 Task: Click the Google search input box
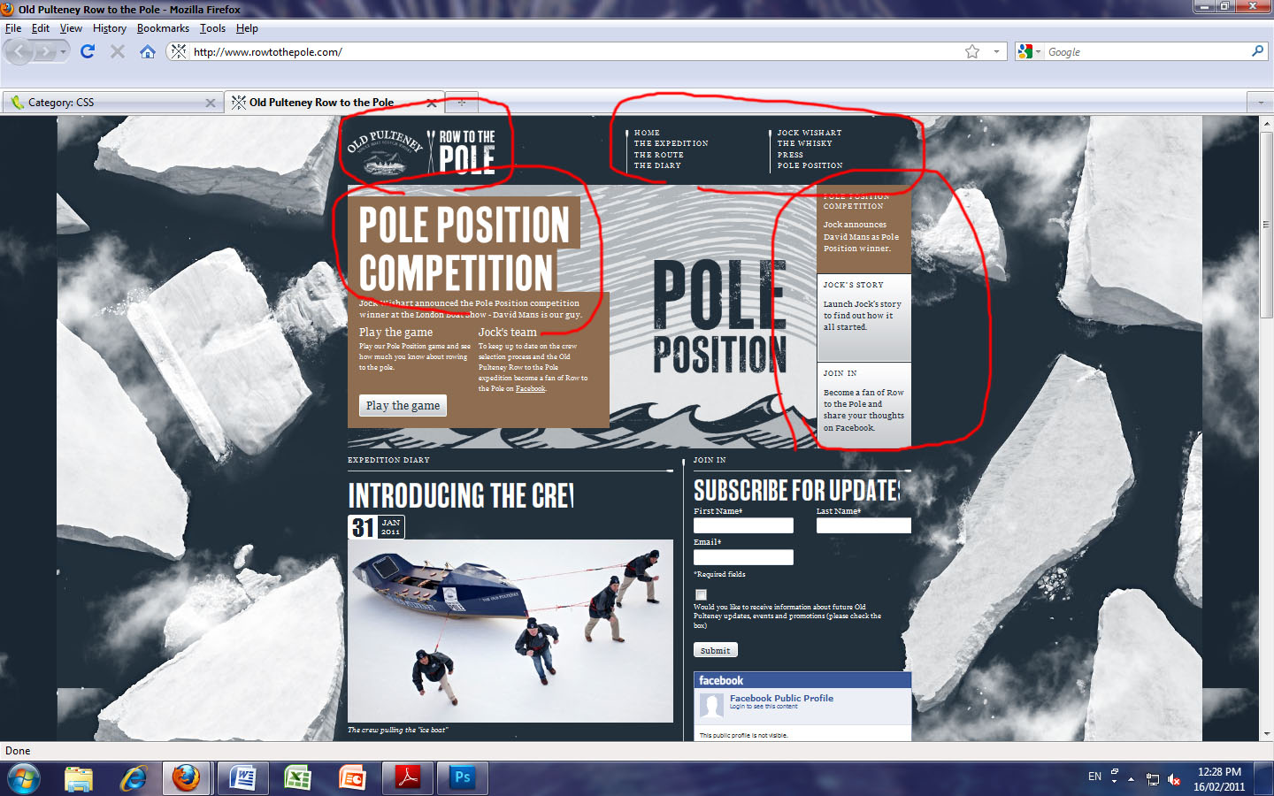tap(1147, 52)
